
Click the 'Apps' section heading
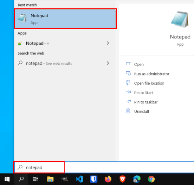tap(22, 33)
